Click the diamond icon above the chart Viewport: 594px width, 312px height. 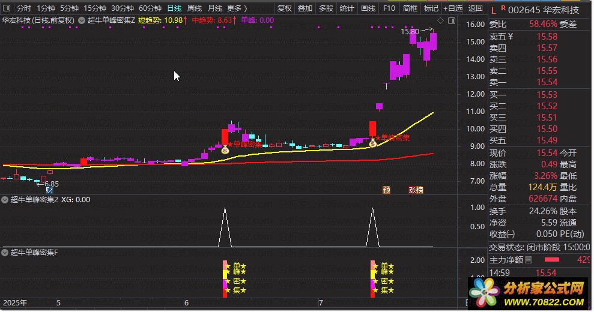(x=440, y=20)
